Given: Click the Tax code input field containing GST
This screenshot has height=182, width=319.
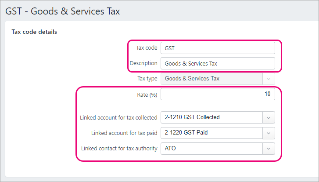Looking at the screenshot, I should coord(218,48).
